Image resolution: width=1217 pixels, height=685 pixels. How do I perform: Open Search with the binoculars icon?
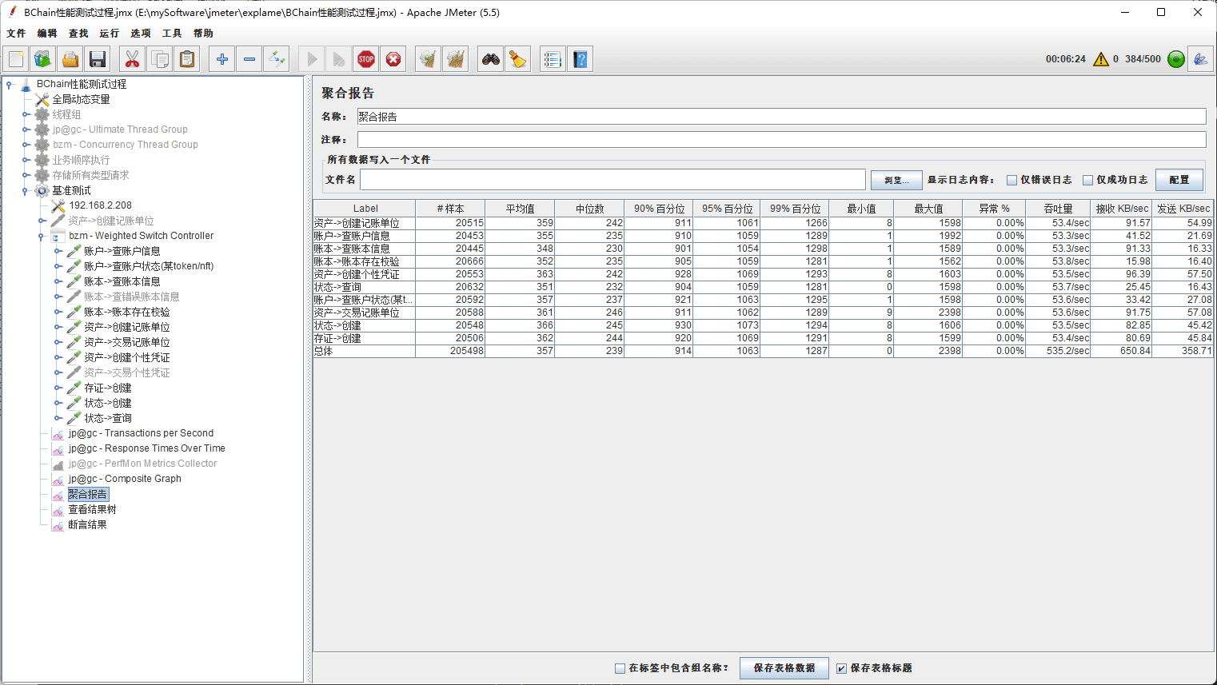click(x=491, y=59)
